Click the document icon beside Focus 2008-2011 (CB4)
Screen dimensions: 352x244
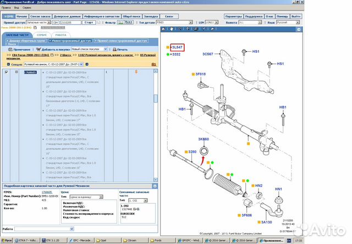point(35,28)
